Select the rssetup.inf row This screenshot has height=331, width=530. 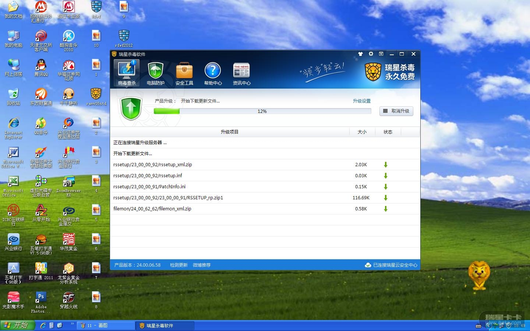point(265,176)
